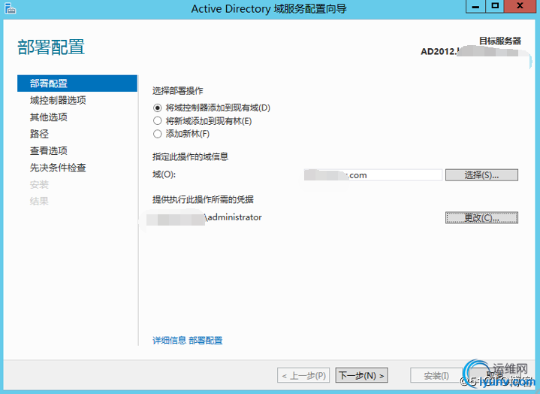
Task: Click the 目标服务器 label
Action: click(500, 41)
